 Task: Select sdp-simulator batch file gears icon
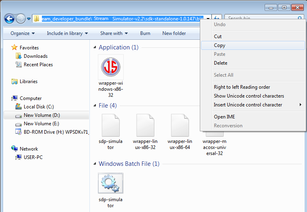(111, 183)
